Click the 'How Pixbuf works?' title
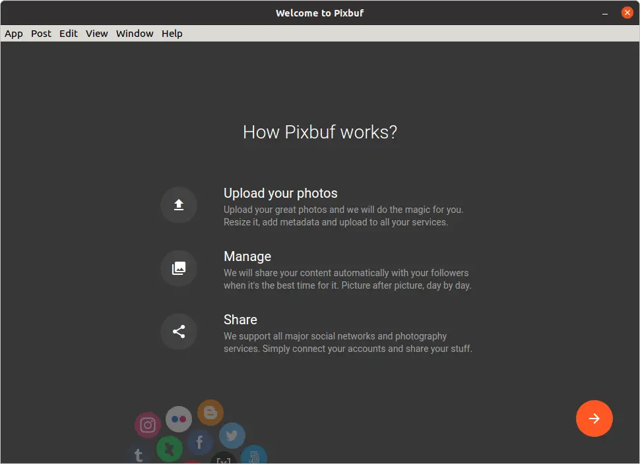 [x=320, y=132]
